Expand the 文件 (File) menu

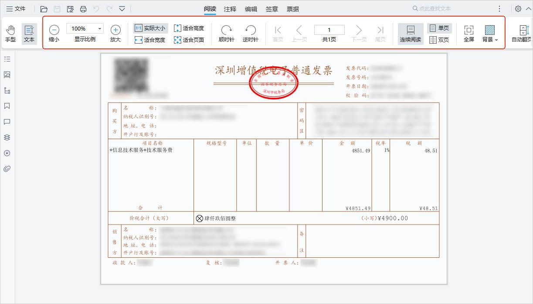16,8
